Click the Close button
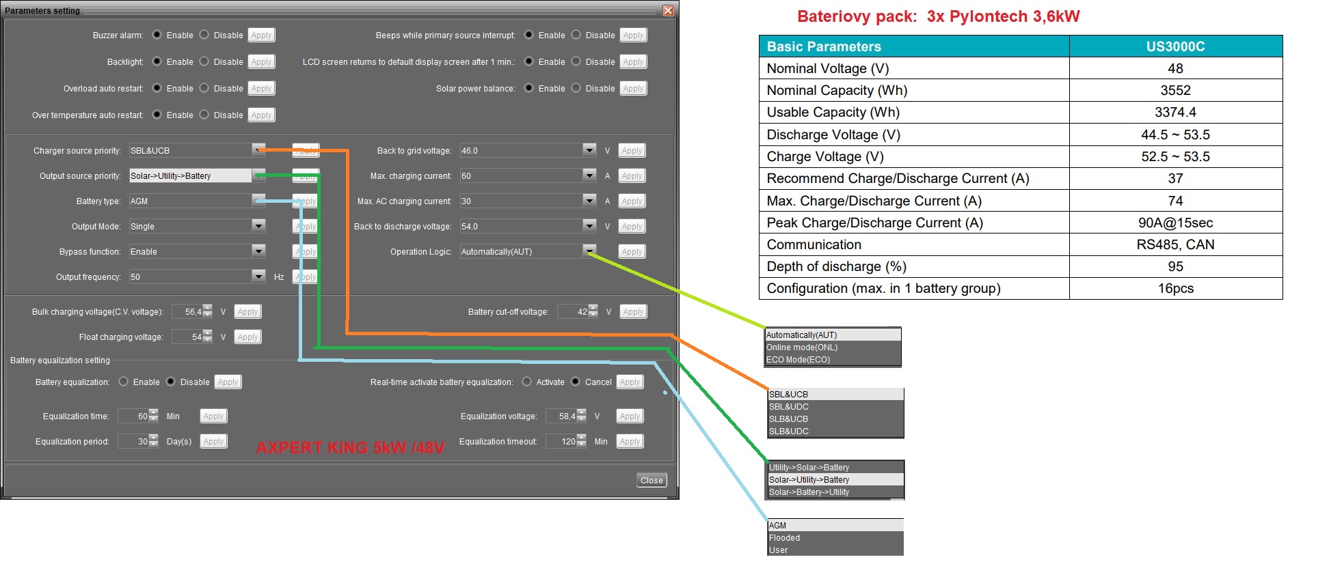Screen dimensions: 1329x581 tap(651, 480)
